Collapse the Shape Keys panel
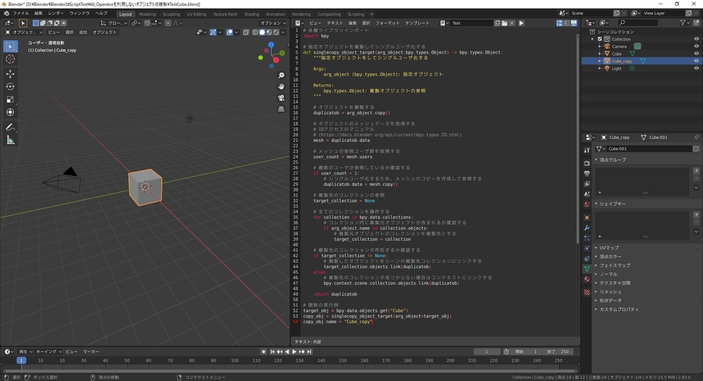Screen dimensions: 703x381 [612, 204]
